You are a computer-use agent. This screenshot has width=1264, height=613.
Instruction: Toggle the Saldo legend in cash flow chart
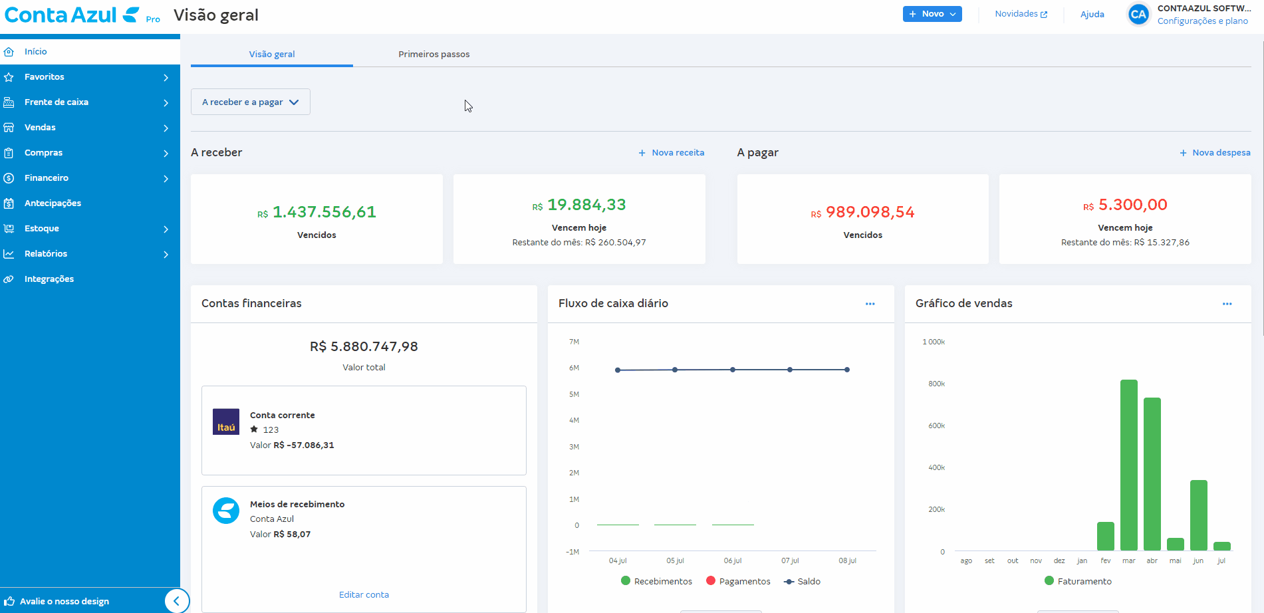tap(802, 581)
